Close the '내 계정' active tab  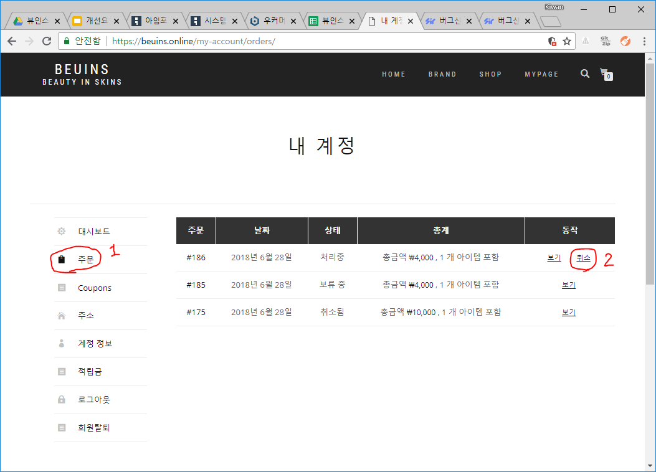pos(411,21)
